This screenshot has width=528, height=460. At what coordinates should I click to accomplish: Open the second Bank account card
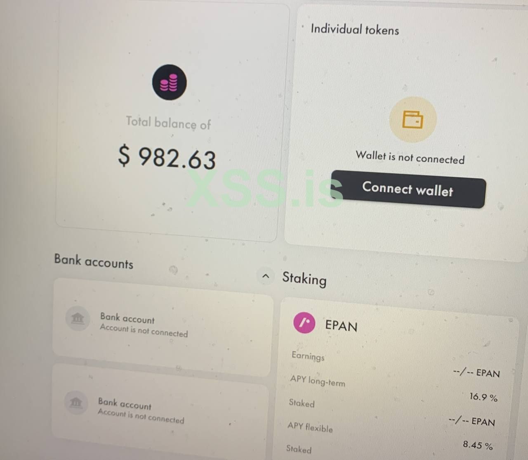[160, 409]
